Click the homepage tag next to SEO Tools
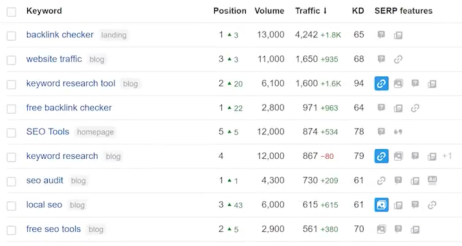Image resolution: width=462 pixels, height=246 pixels. (95, 132)
